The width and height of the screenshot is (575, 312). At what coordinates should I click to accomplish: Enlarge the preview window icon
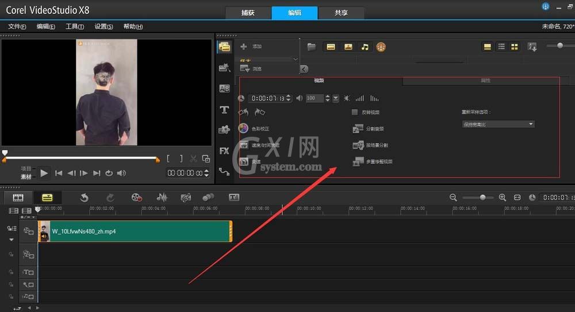point(206,159)
